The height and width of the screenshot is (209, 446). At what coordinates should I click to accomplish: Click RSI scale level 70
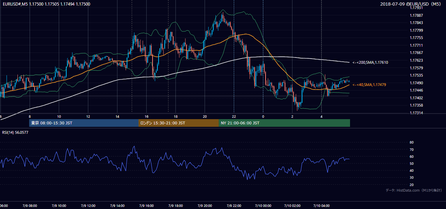[411, 149]
